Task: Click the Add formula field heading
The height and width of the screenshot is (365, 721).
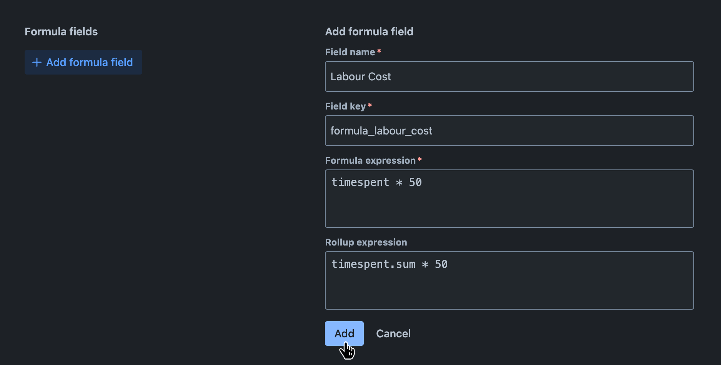Action: pyautogui.click(x=369, y=32)
